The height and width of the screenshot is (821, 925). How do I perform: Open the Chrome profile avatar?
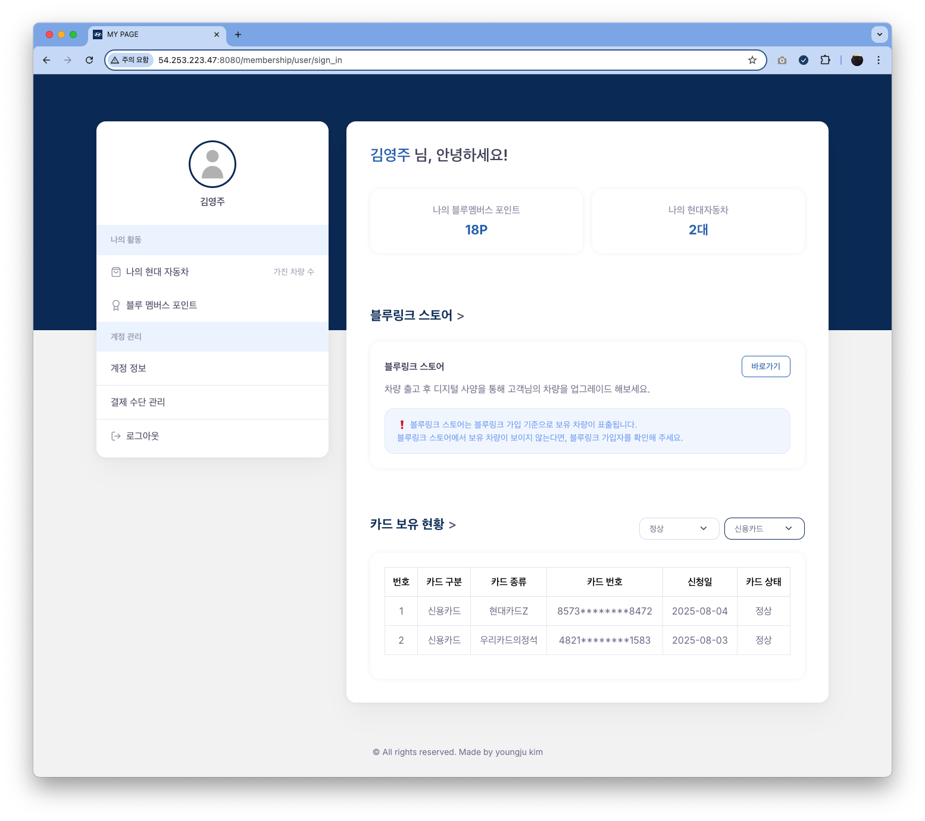tap(857, 60)
